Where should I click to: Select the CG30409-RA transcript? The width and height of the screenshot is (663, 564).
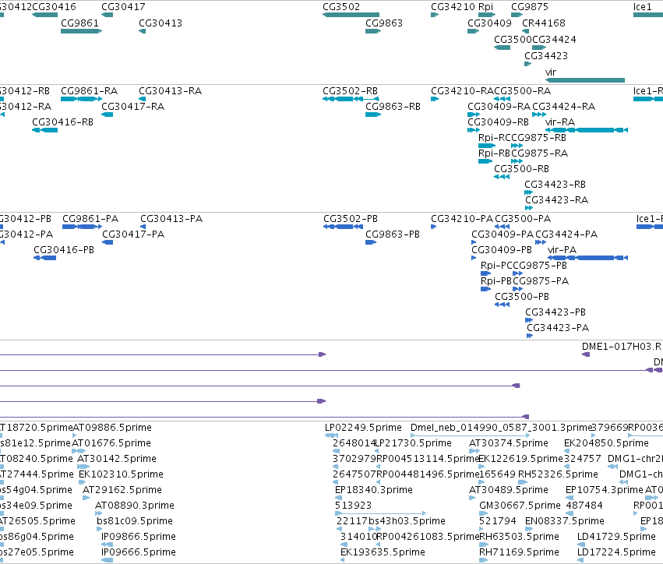tap(474, 115)
